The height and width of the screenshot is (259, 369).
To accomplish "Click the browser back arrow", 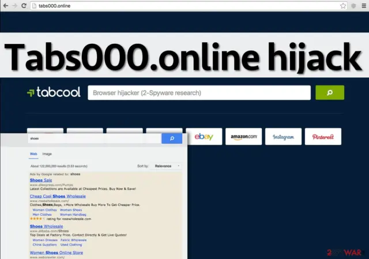I will coord(6,6).
